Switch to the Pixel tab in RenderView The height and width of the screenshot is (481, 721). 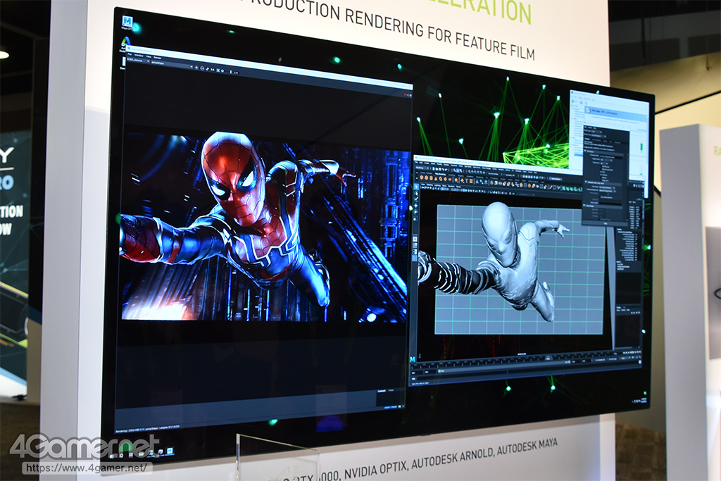coord(391,390)
